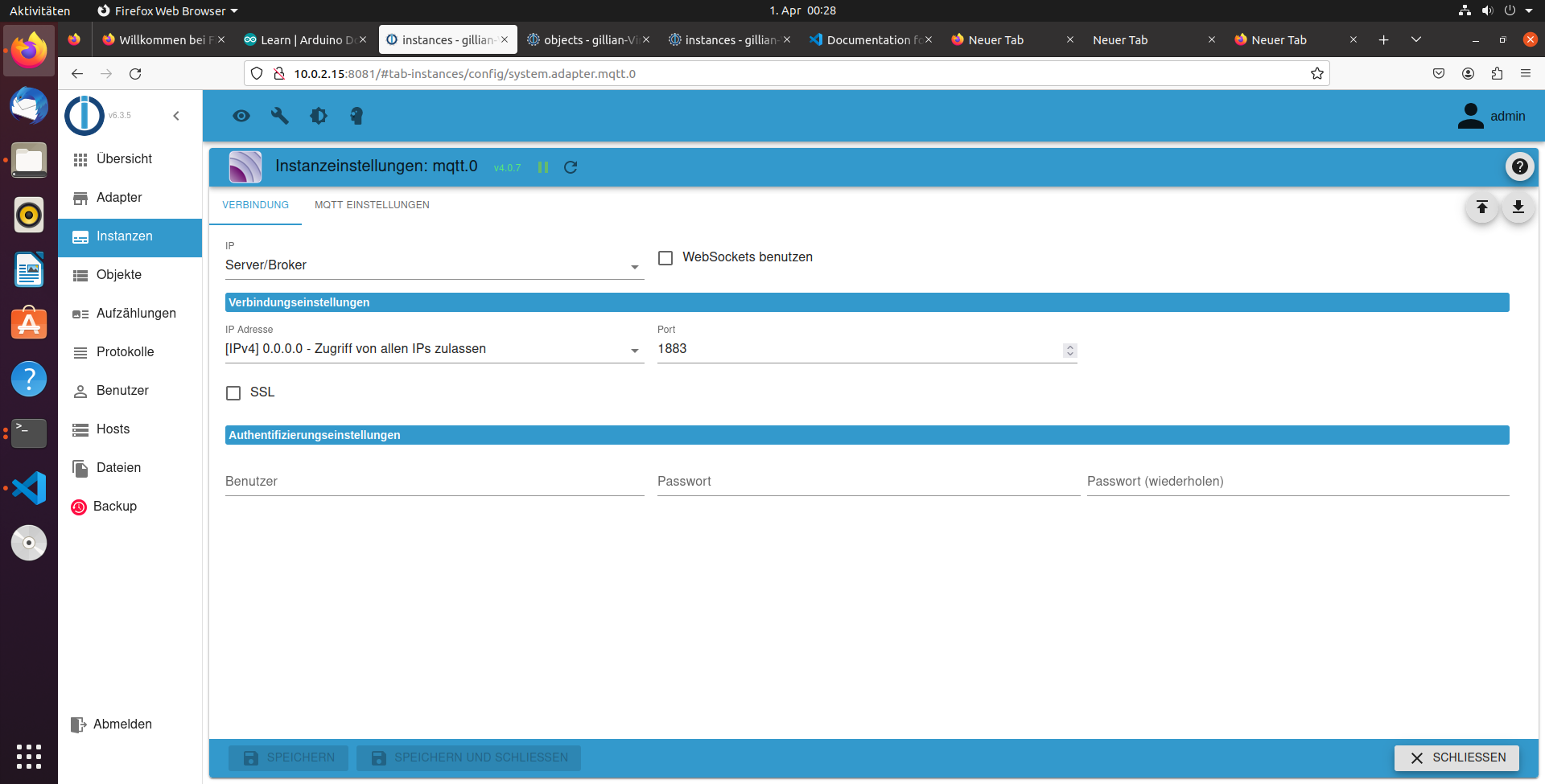The width and height of the screenshot is (1545, 784).
Task: Toggle theme with brightness icon
Action: click(319, 116)
